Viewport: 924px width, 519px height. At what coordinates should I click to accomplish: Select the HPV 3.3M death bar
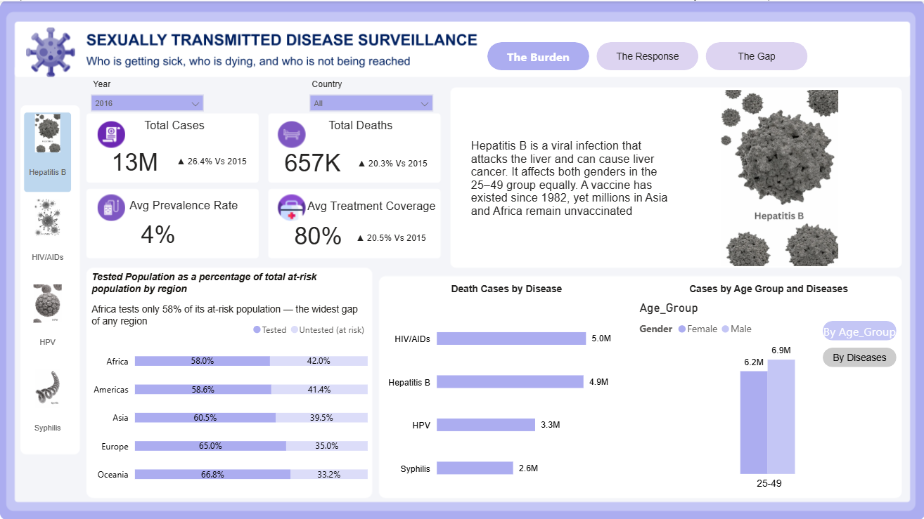pos(486,425)
